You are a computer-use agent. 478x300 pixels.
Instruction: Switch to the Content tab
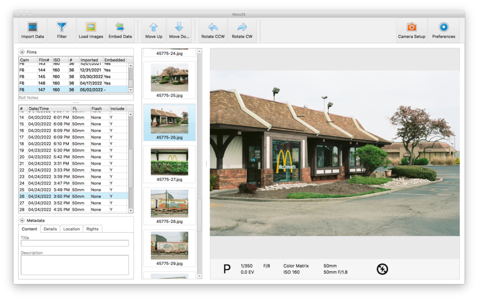pyautogui.click(x=29, y=229)
